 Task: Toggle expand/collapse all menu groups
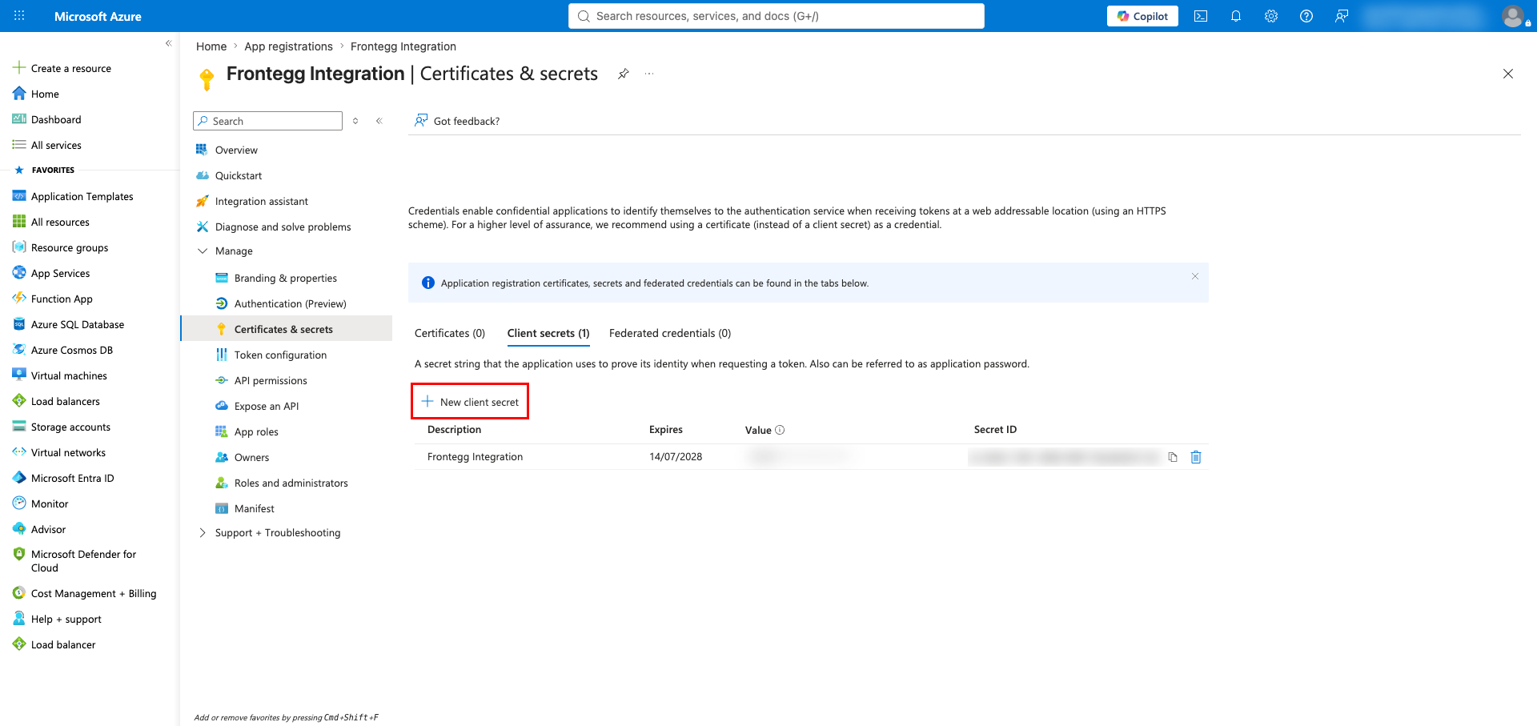(355, 121)
